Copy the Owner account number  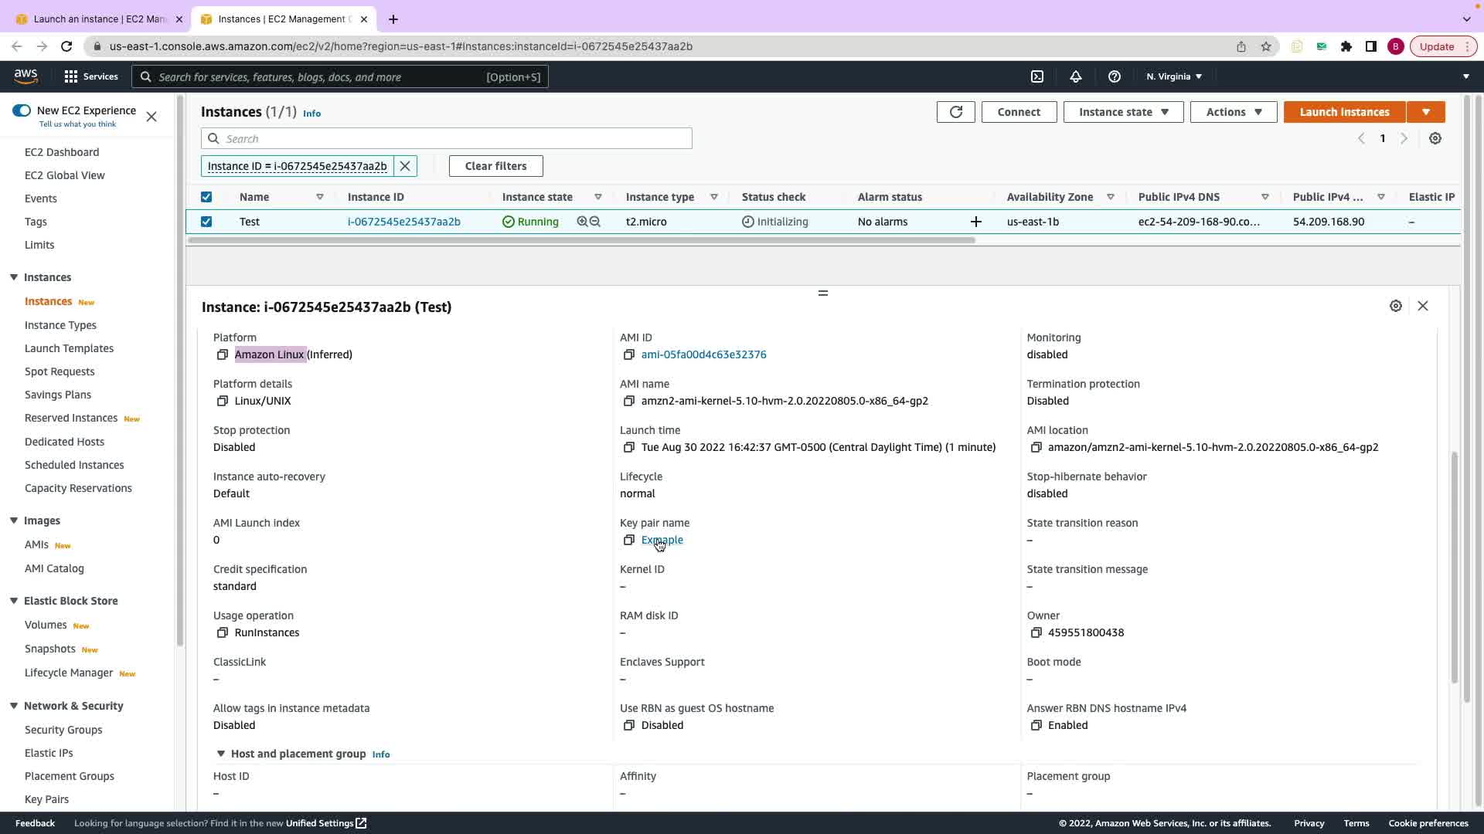(x=1036, y=632)
